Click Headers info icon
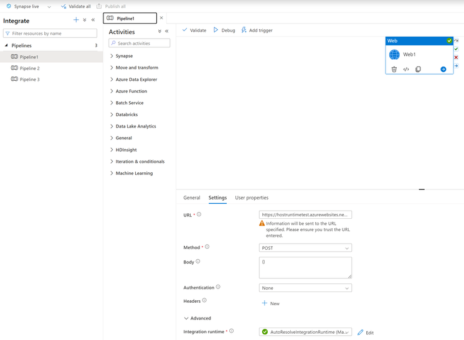Viewport: 464px width, 340px height. coord(204,300)
